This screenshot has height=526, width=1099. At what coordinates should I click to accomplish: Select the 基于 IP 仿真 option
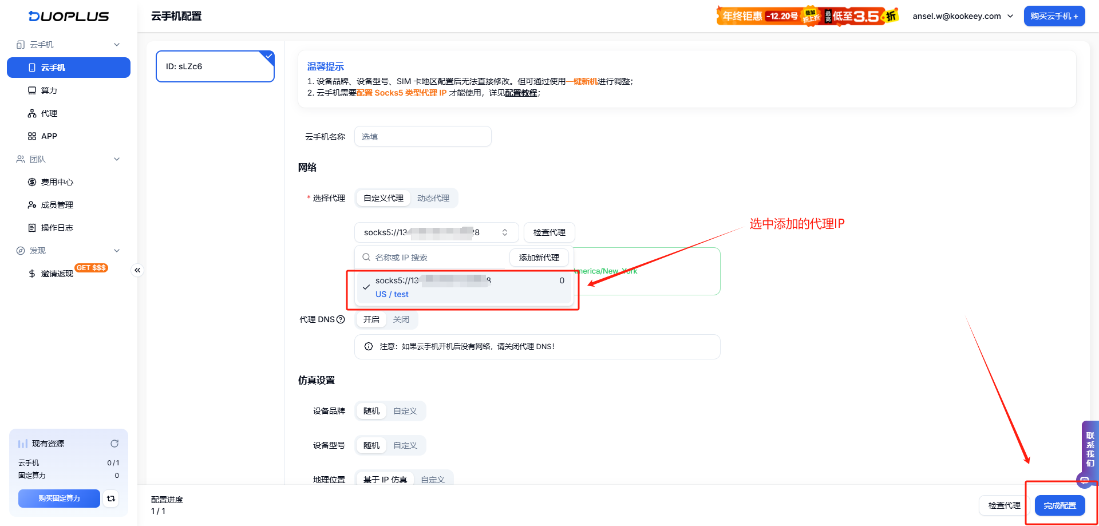(384, 479)
